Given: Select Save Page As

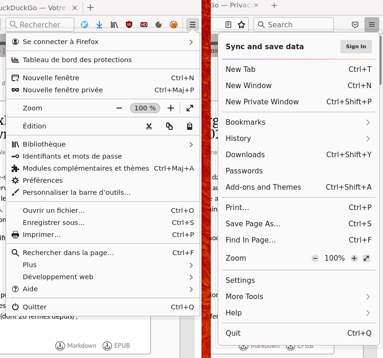Looking at the screenshot, I should pyautogui.click(x=299, y=224).
